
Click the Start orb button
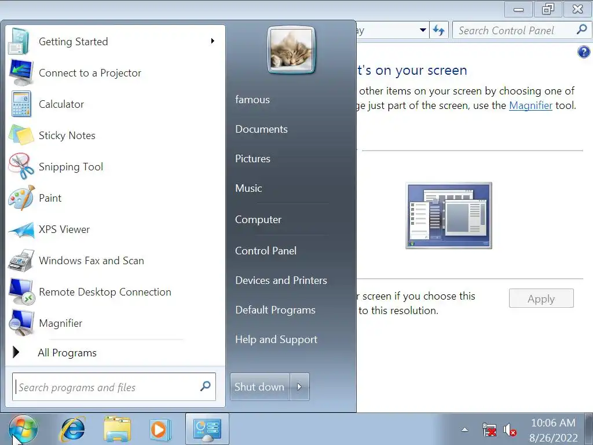tap(23, 430)
